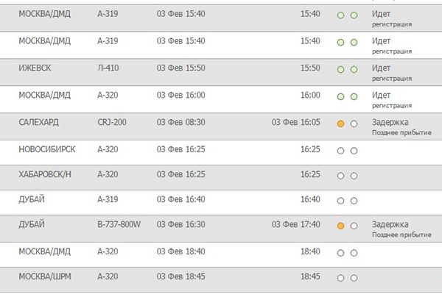
Task: Click second empty circle in Москва/ШРМ row
Action: click(x=354, y=278)
